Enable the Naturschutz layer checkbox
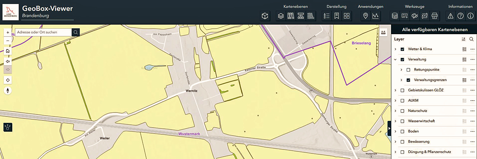The width and height of the screenshot is (477, 159). (403, 111)
